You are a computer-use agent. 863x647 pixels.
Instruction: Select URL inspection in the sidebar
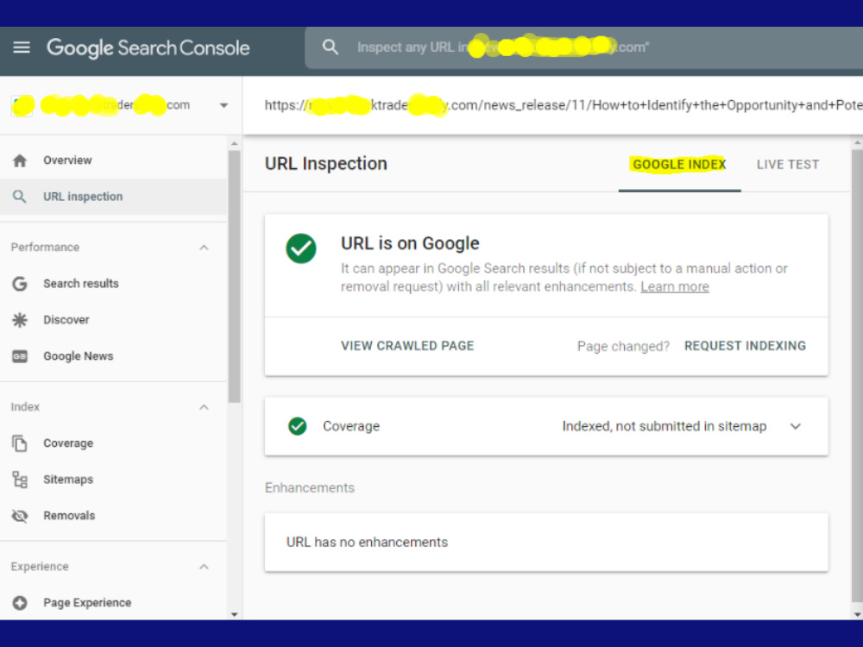(113, 197)
